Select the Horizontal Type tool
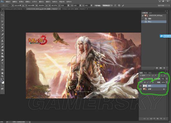The width and height of the screenshot is (171, 123). pos(2,63)
